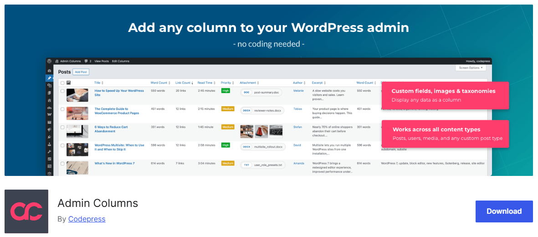
Task: Check the box for What's New in WordPress 7
Action: pos(62,164)
